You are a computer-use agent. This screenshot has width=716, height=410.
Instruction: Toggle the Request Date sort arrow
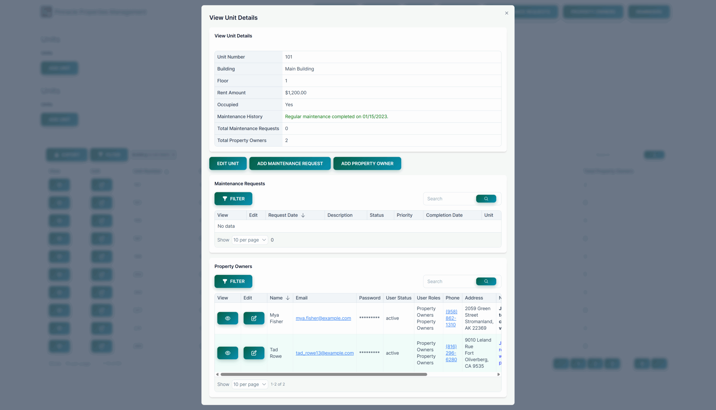[x=303, y=215]
